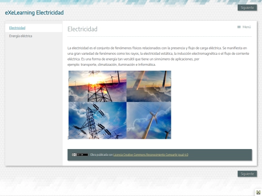
Task: Open the Energía eléctrica page link
Action: click(20, 36)
